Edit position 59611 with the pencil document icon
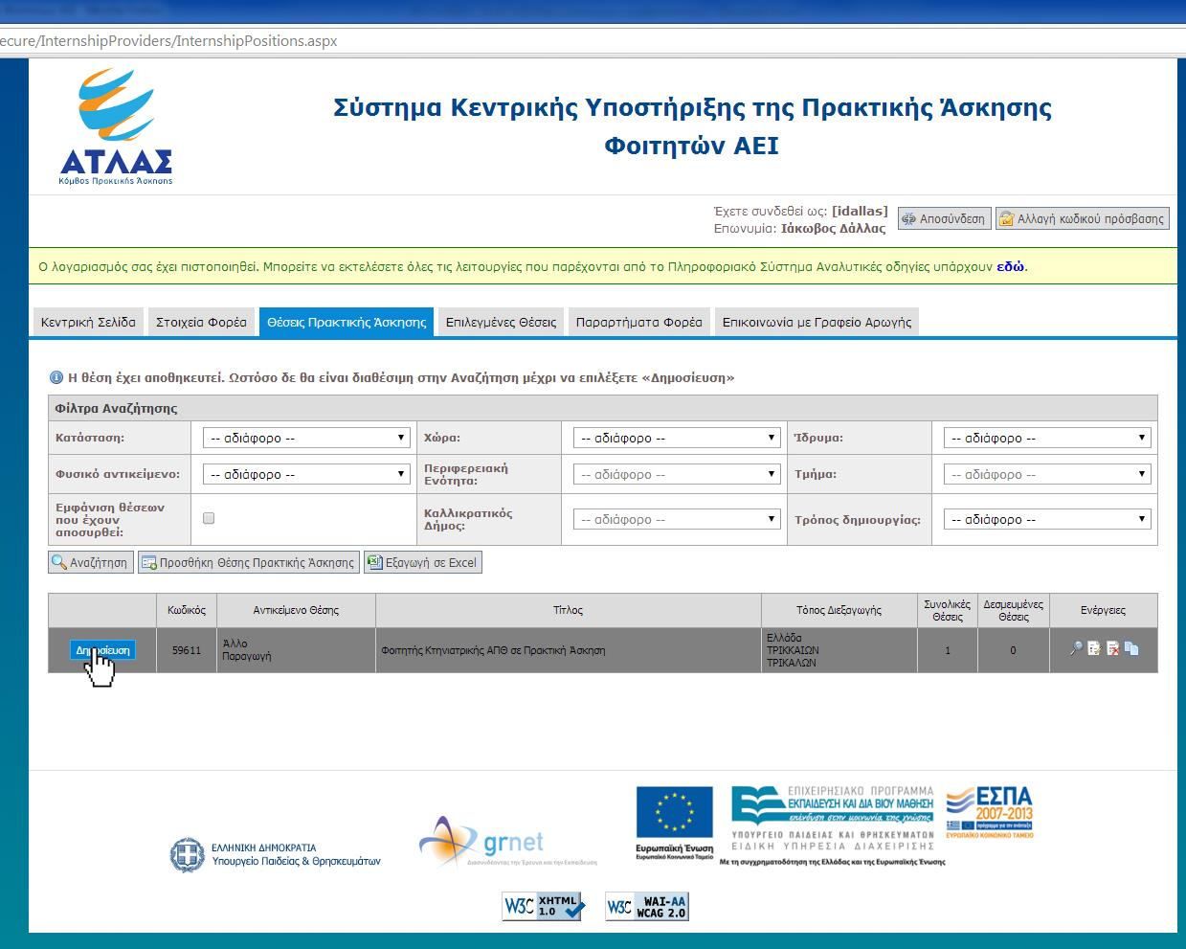 coord(1094,649)
